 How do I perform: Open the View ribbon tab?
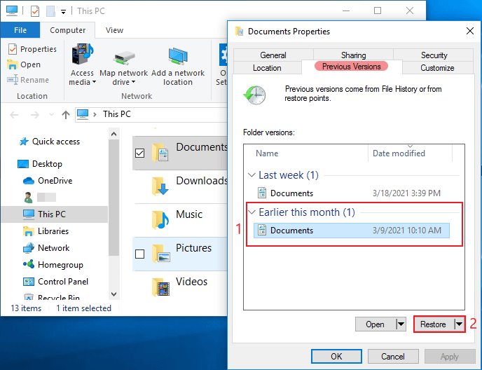click(114, 30)
